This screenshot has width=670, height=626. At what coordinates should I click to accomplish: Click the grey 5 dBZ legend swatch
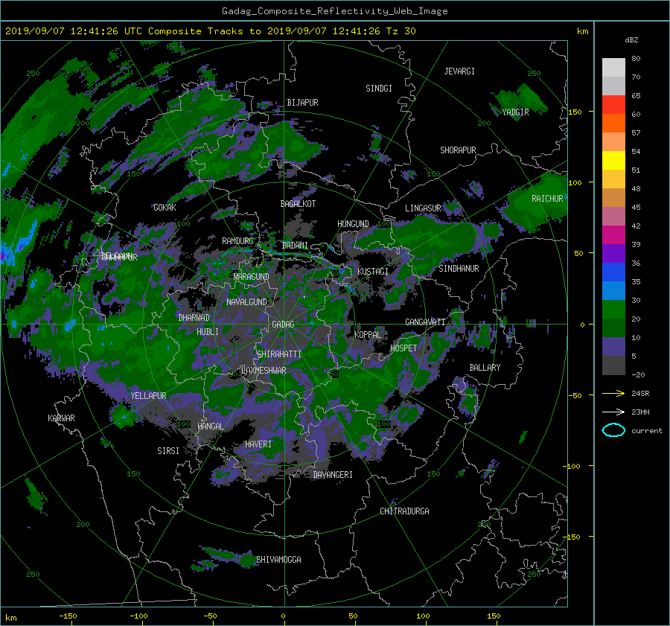(613, 365)
